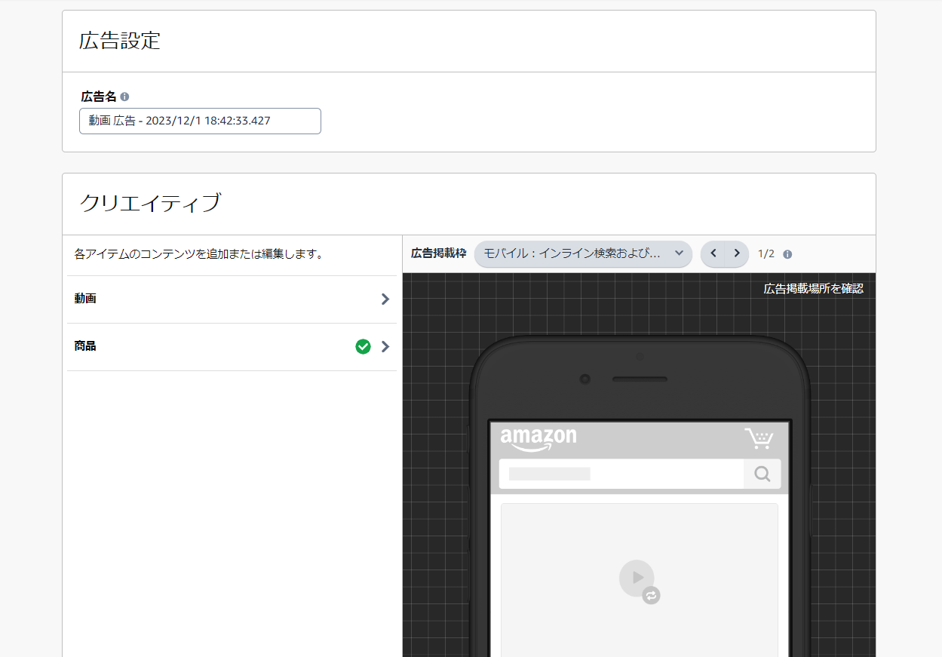942x657 pixels.
Task: Click the amazon logo in phone preview
Action: 539,439
